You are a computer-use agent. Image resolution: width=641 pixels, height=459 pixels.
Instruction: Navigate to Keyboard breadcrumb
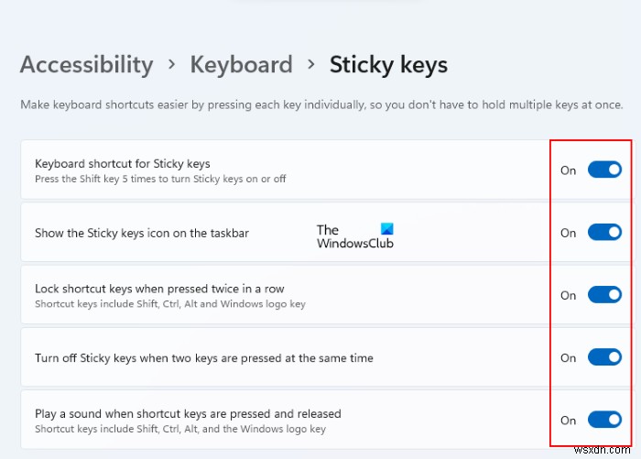pyautogui.click(x=241, y=65)
